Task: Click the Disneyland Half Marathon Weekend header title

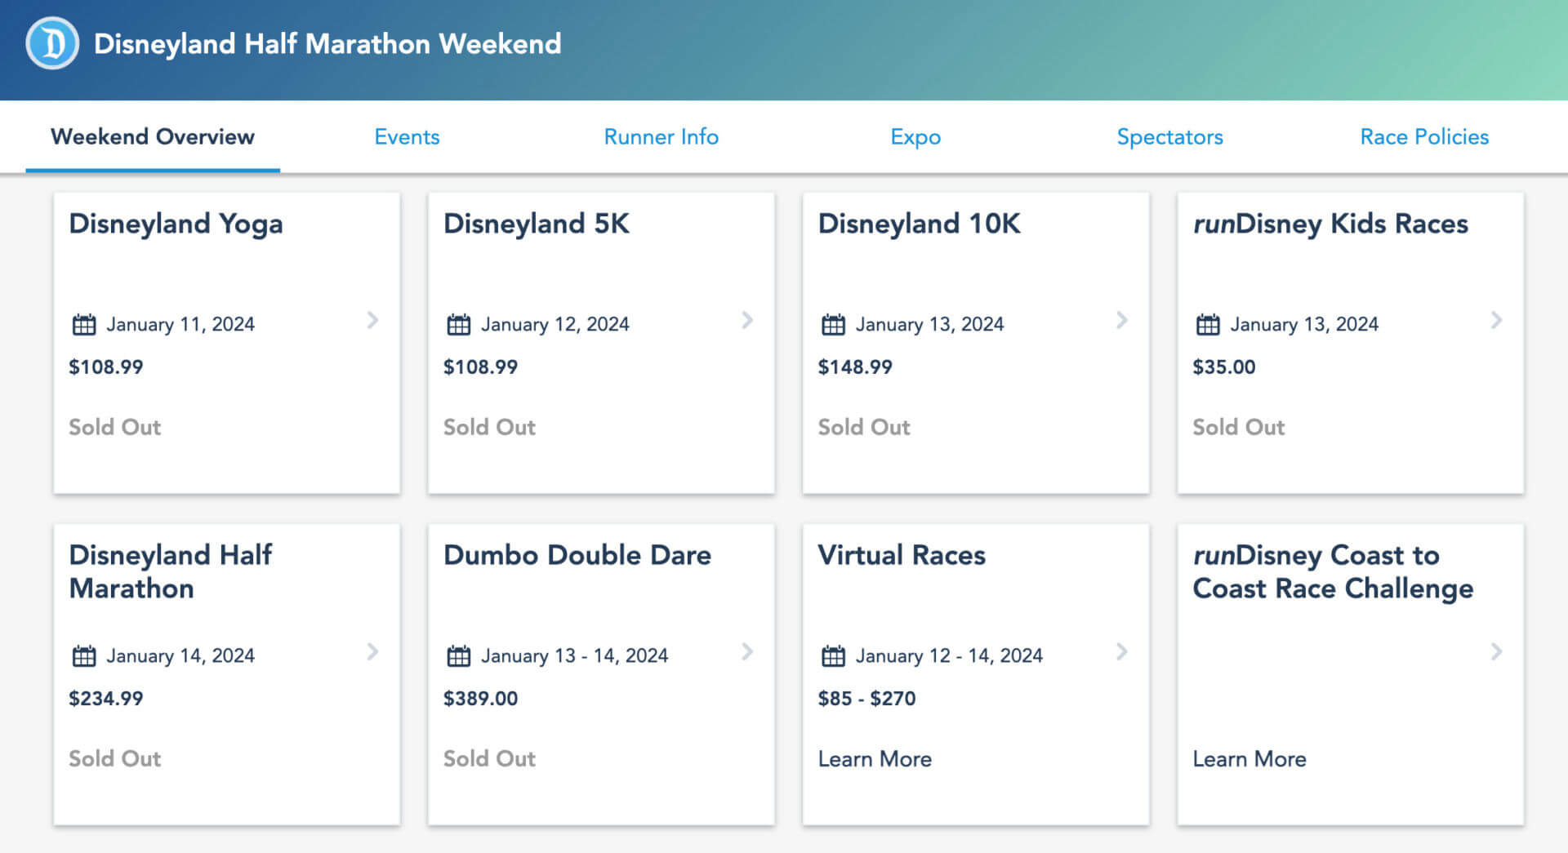Action: 327,44
